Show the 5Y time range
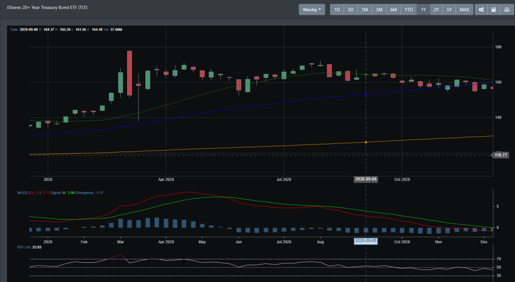Viewport: 515px width, 282px height. 449,9
